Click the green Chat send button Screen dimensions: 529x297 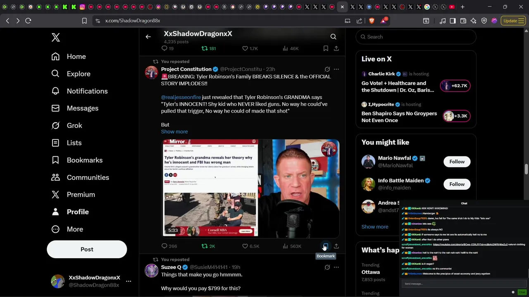tap(522, 292)
